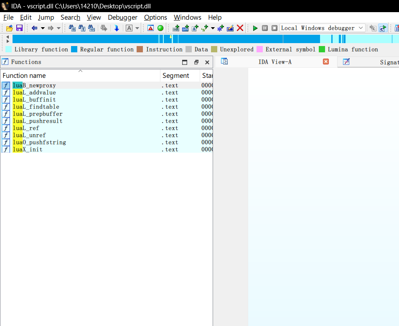Search for text (binoculars T icon)
The image size is (399, 326).
click(82, 28)
